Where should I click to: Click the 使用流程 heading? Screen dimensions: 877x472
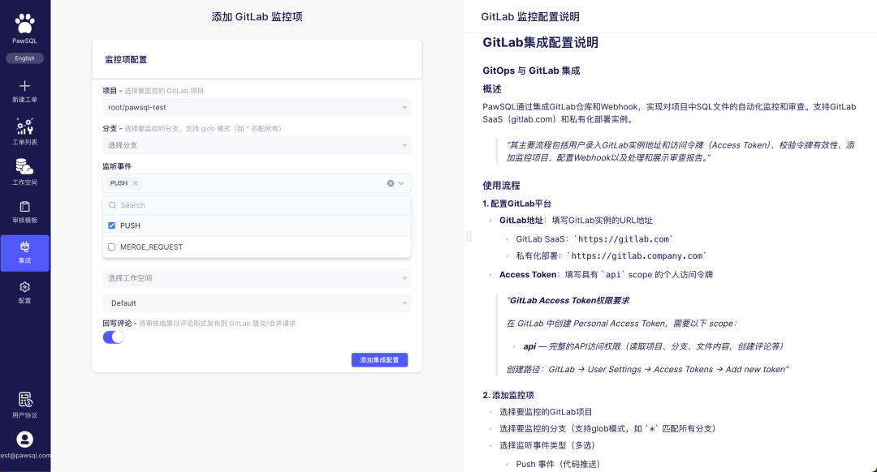pos(501,186)
